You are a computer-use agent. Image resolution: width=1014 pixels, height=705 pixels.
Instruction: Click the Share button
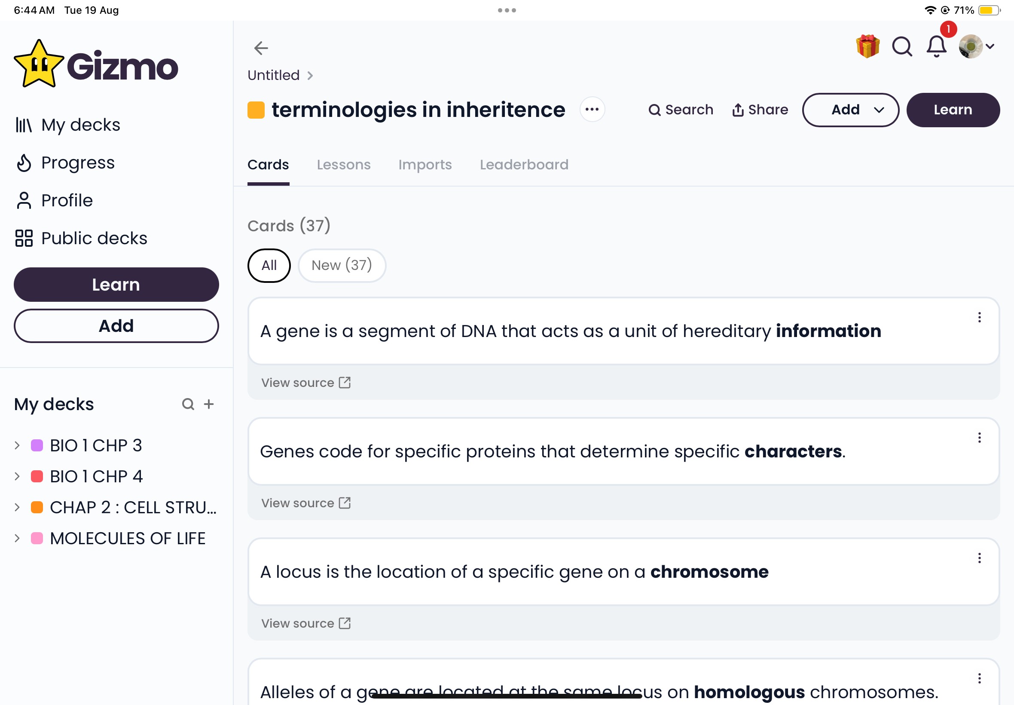click(x=760, y=110)
